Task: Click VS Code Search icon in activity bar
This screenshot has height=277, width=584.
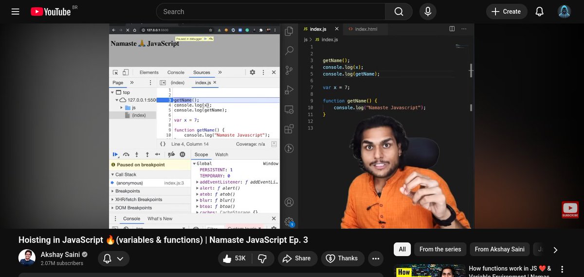Action: [x=289, y=50]
